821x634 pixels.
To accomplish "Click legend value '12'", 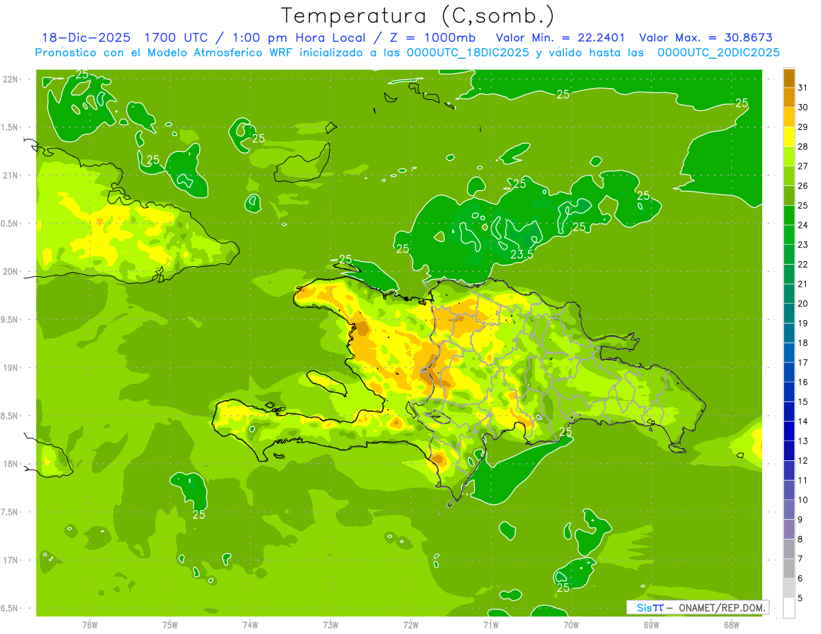I will point(803,461).
